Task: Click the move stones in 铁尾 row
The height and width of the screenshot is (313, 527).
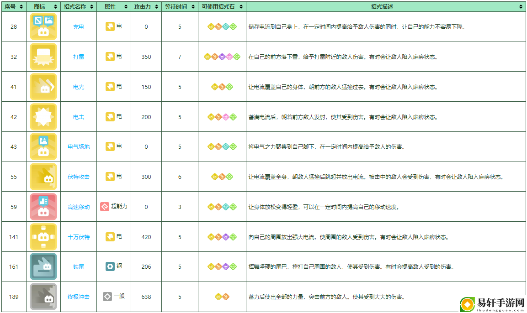Action: pyautogui.click(x=222, y=267)
